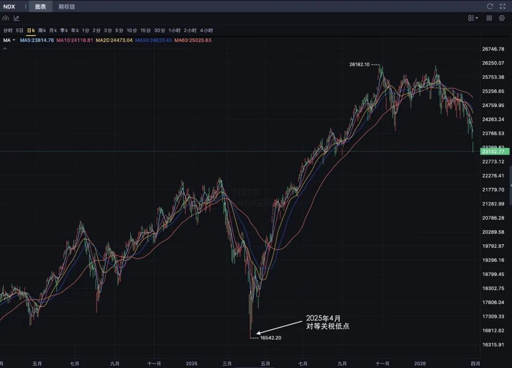
Task: Click the refresh chart icon
Action: (x=490, y=6)
